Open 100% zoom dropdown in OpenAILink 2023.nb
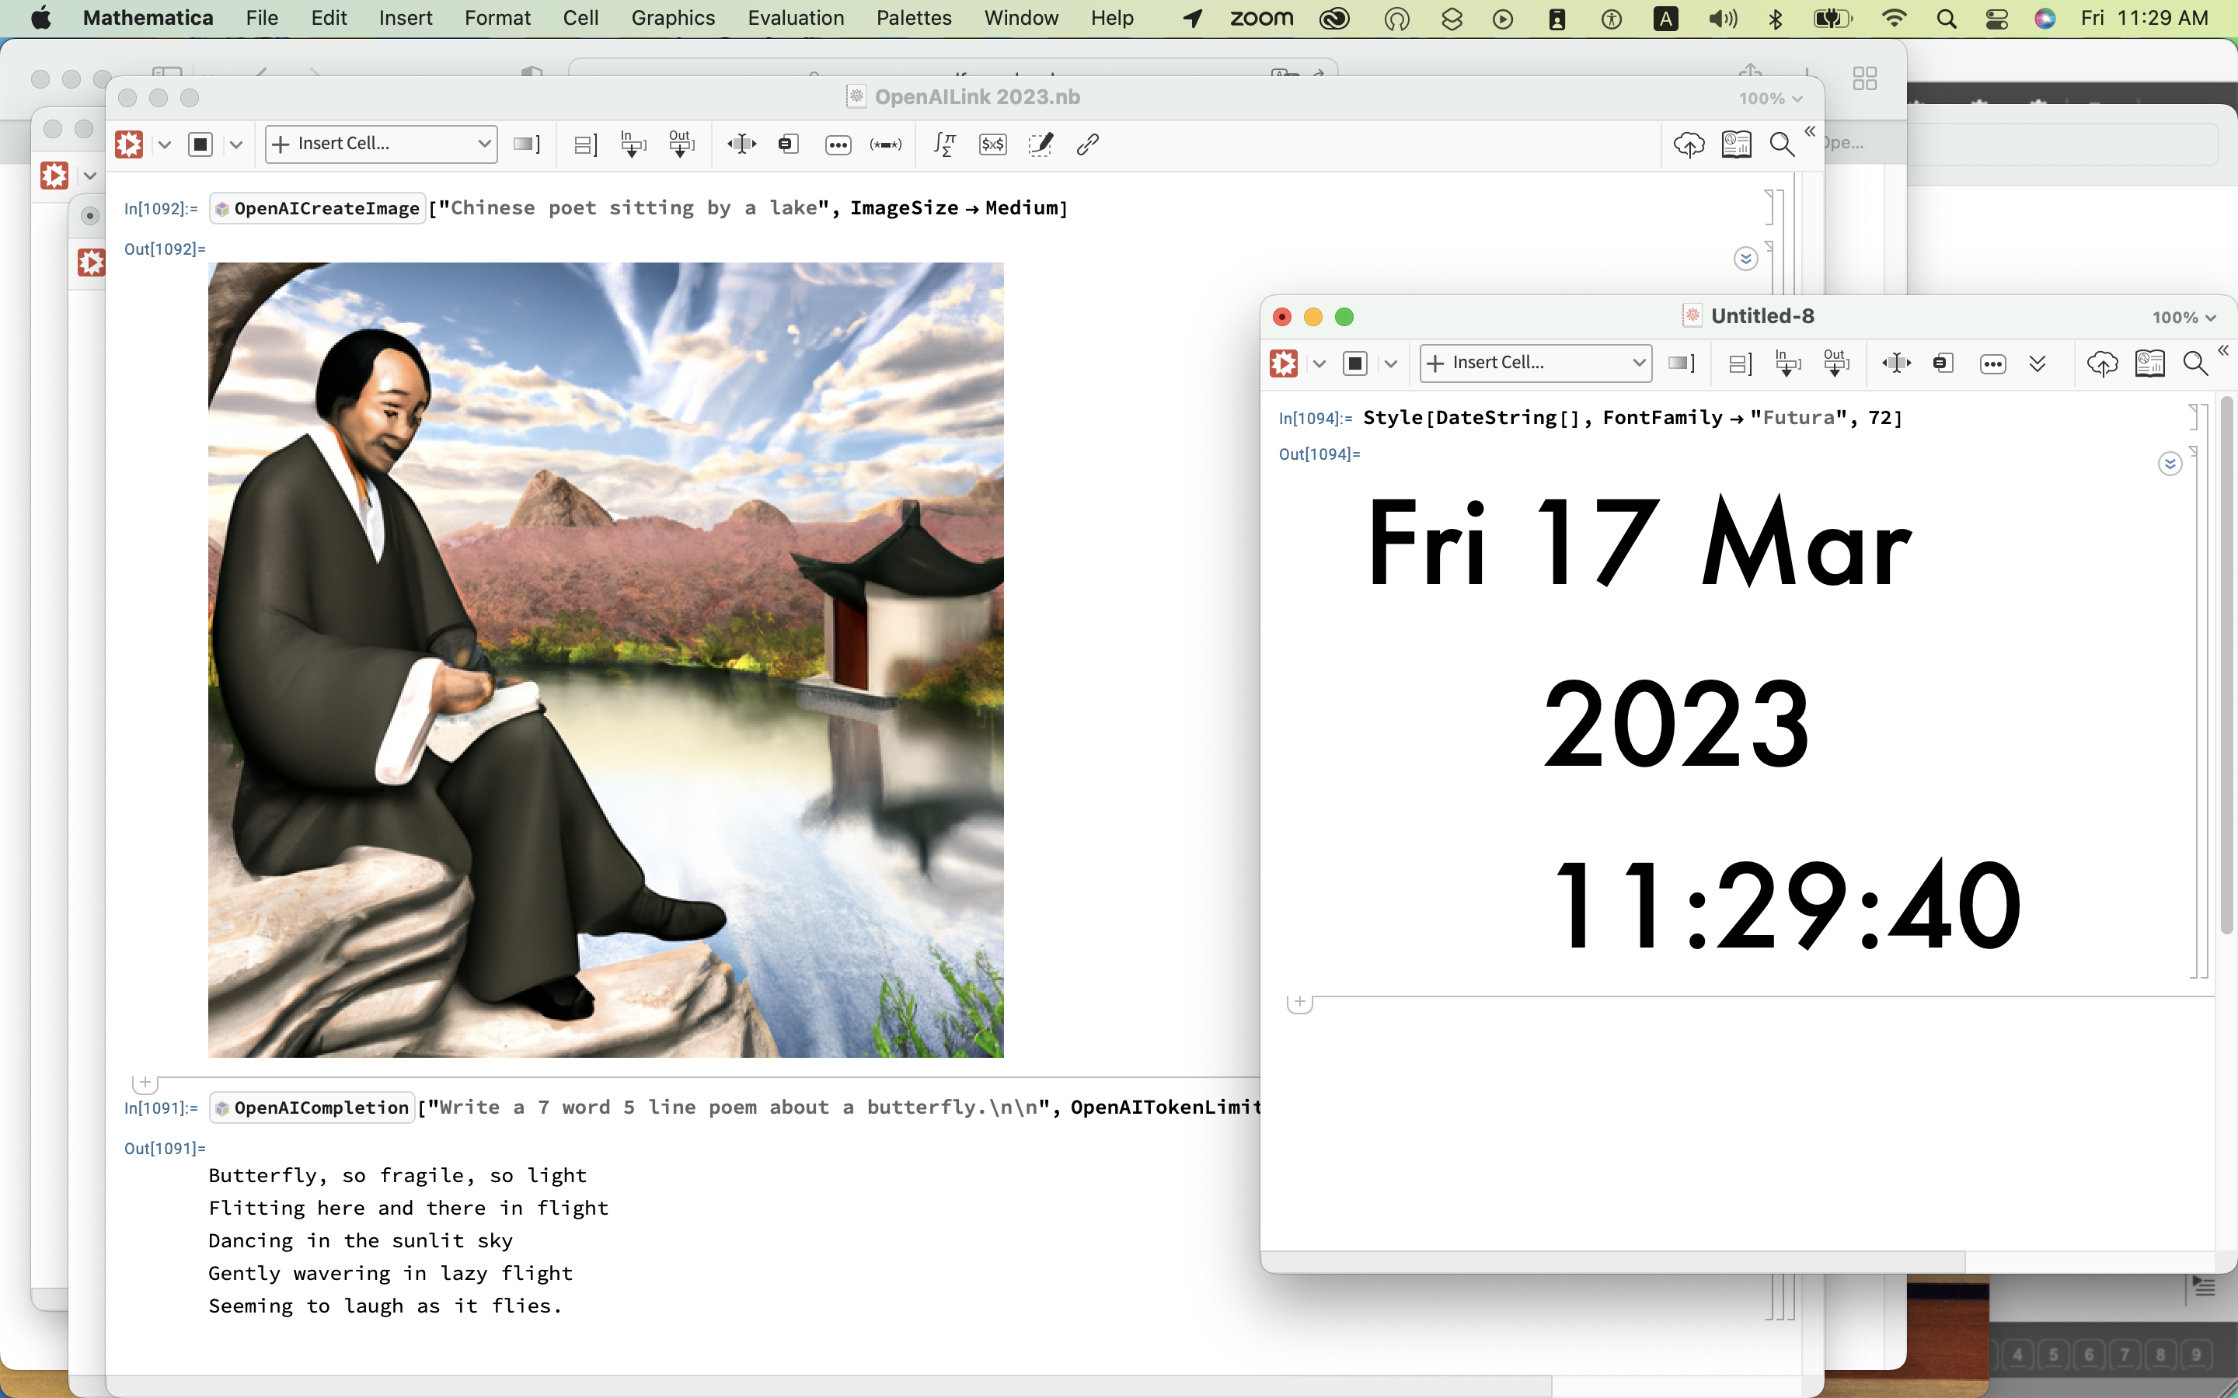 [x=1770, y=98]
